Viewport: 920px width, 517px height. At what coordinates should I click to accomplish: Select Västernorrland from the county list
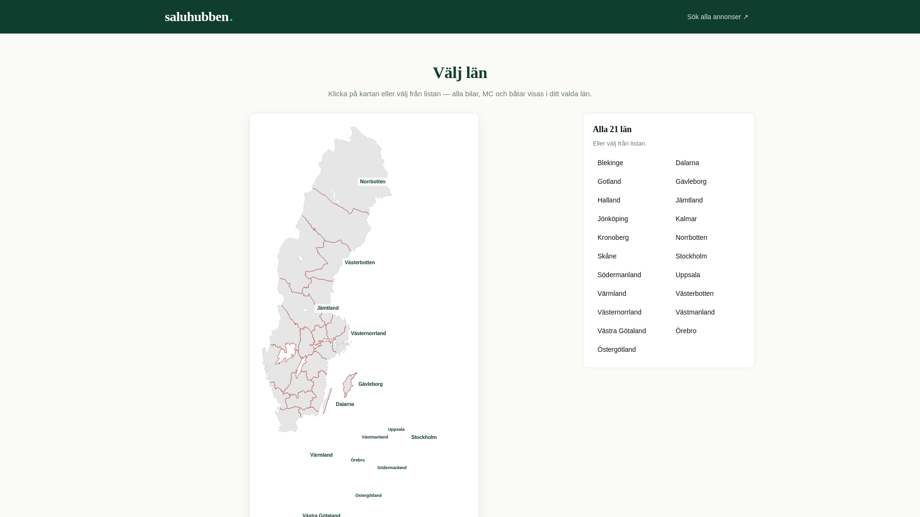pyautogui.click(x=630, y=312)
